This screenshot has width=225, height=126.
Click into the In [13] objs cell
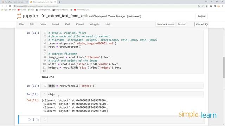(122, 94)
